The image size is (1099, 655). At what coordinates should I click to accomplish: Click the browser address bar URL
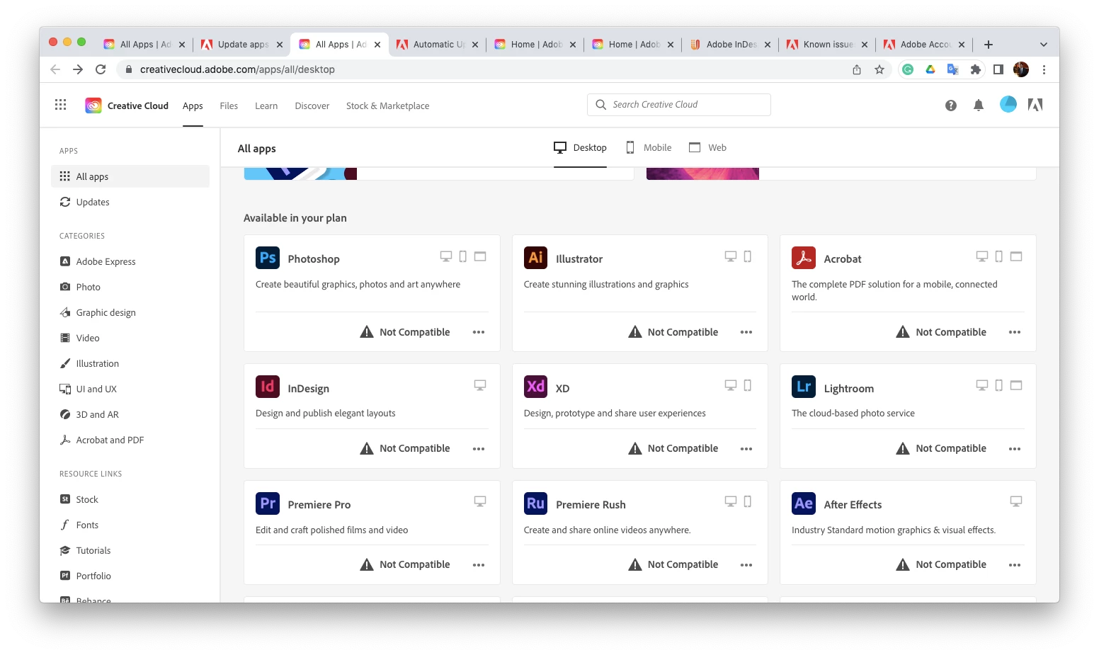coord(237,69)
